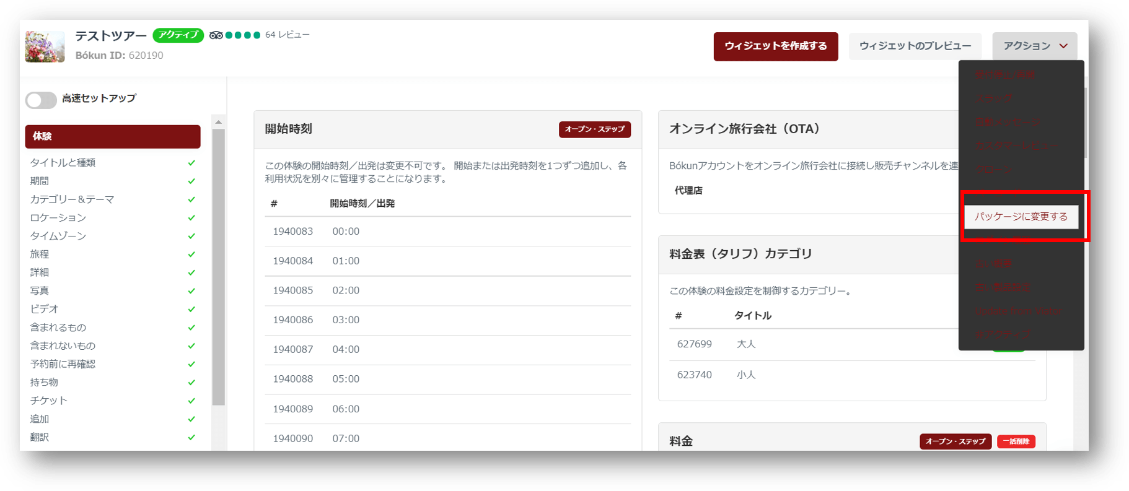Click the ウィジェットのプレビュー button
This screenshot has width=1129, height=491.
pos(915,46)
